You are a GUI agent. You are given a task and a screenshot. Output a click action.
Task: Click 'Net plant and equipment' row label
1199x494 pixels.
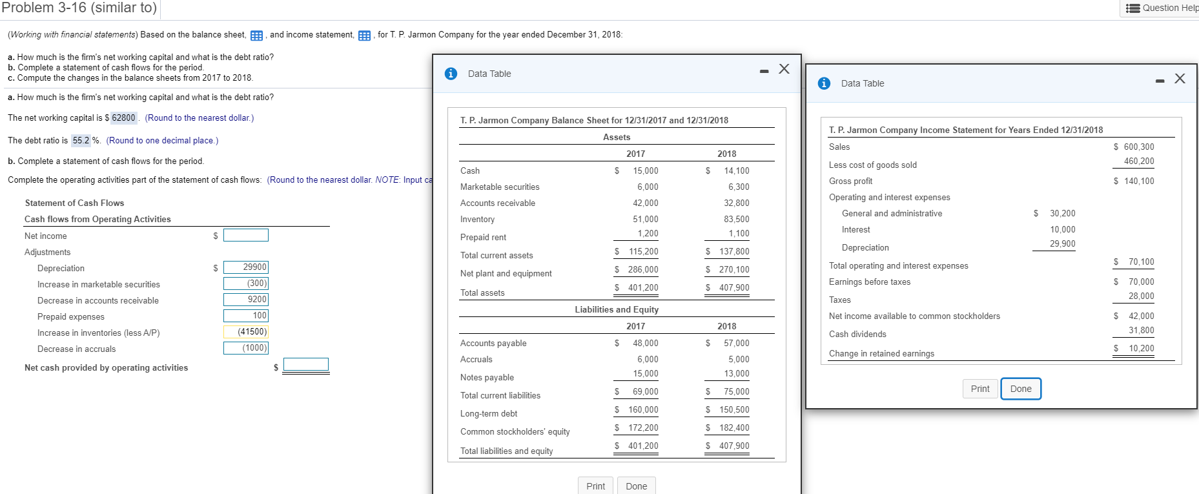pos(506,274)
